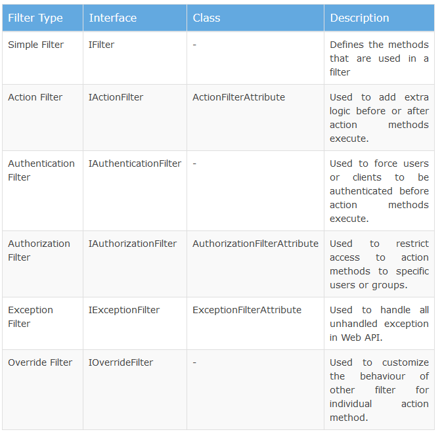Select the Simple Filter cell
The image size is (442, 434).
(35, 45)
